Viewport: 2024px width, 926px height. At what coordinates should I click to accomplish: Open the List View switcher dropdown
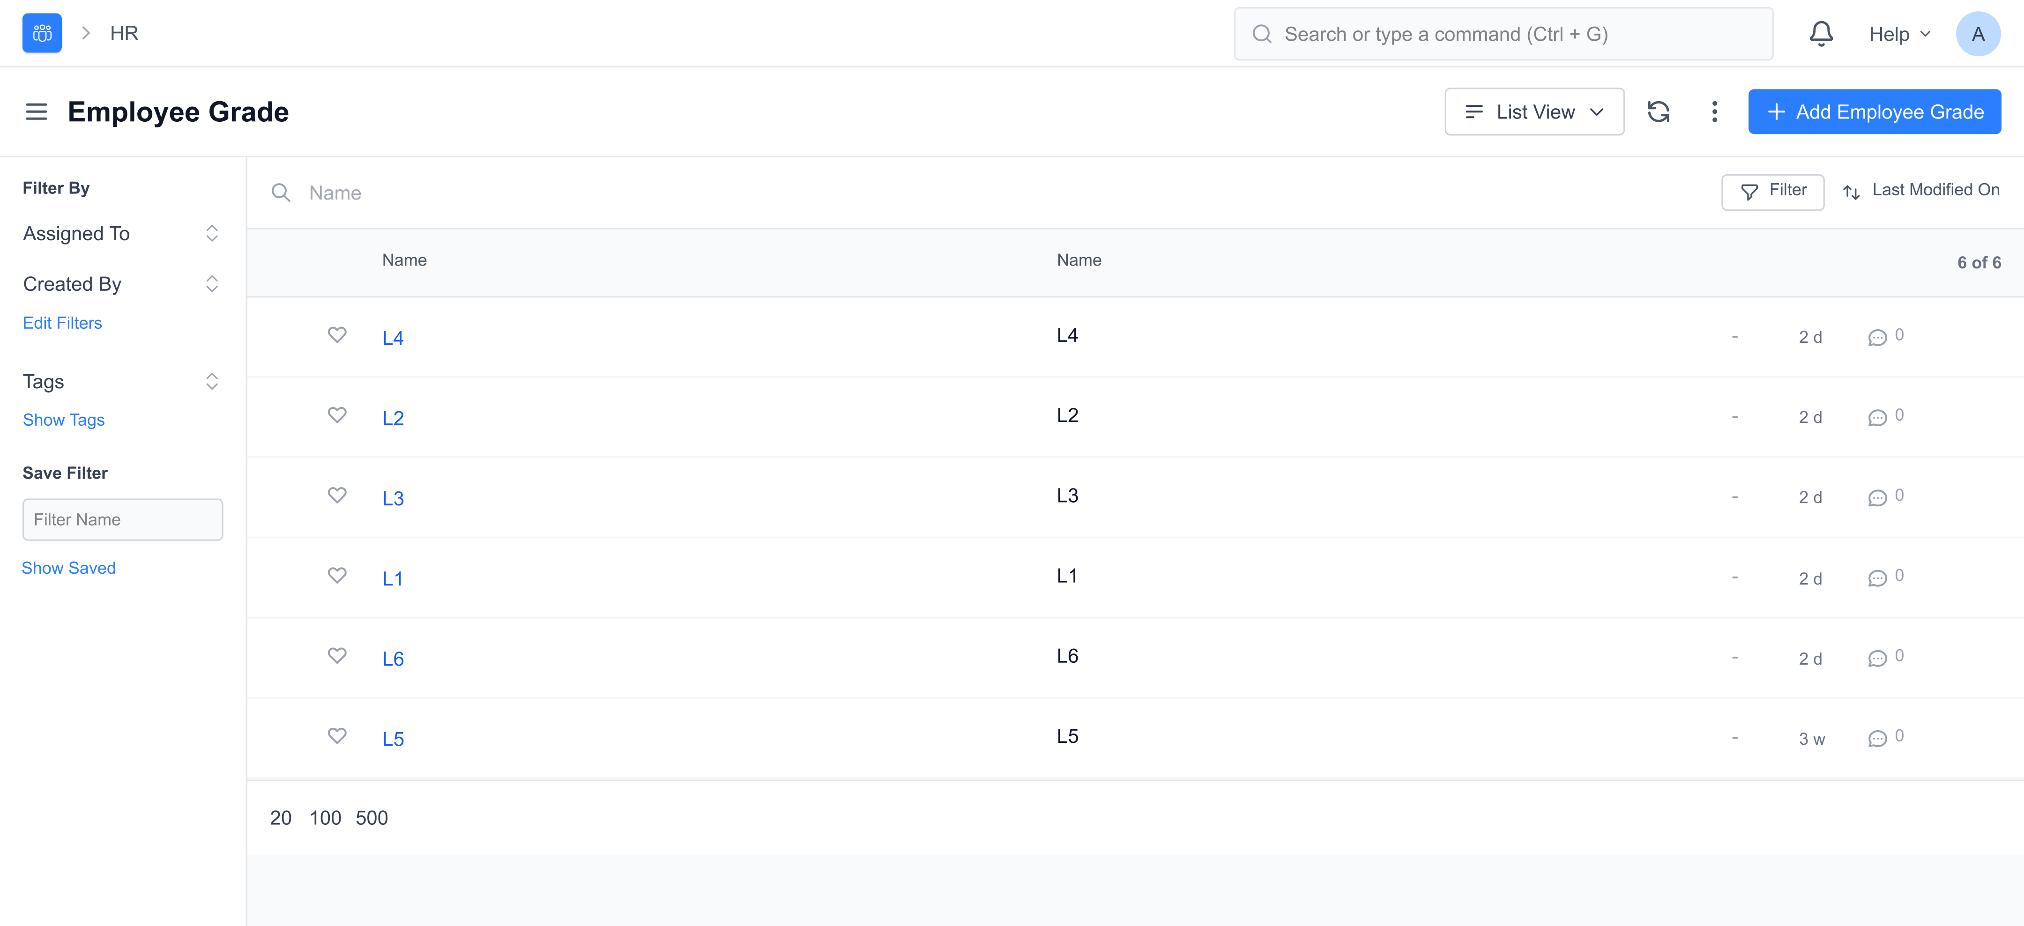pos(1534,111)
